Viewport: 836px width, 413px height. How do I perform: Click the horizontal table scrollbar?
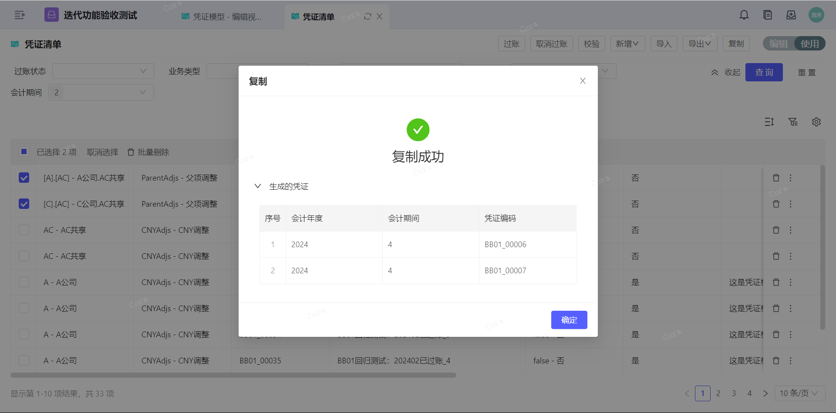(x=233, y=375)
